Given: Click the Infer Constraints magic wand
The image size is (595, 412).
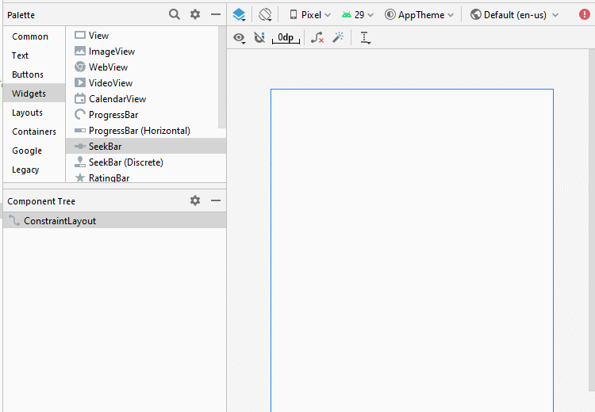Looking at the screenshot, I should 338,37.
